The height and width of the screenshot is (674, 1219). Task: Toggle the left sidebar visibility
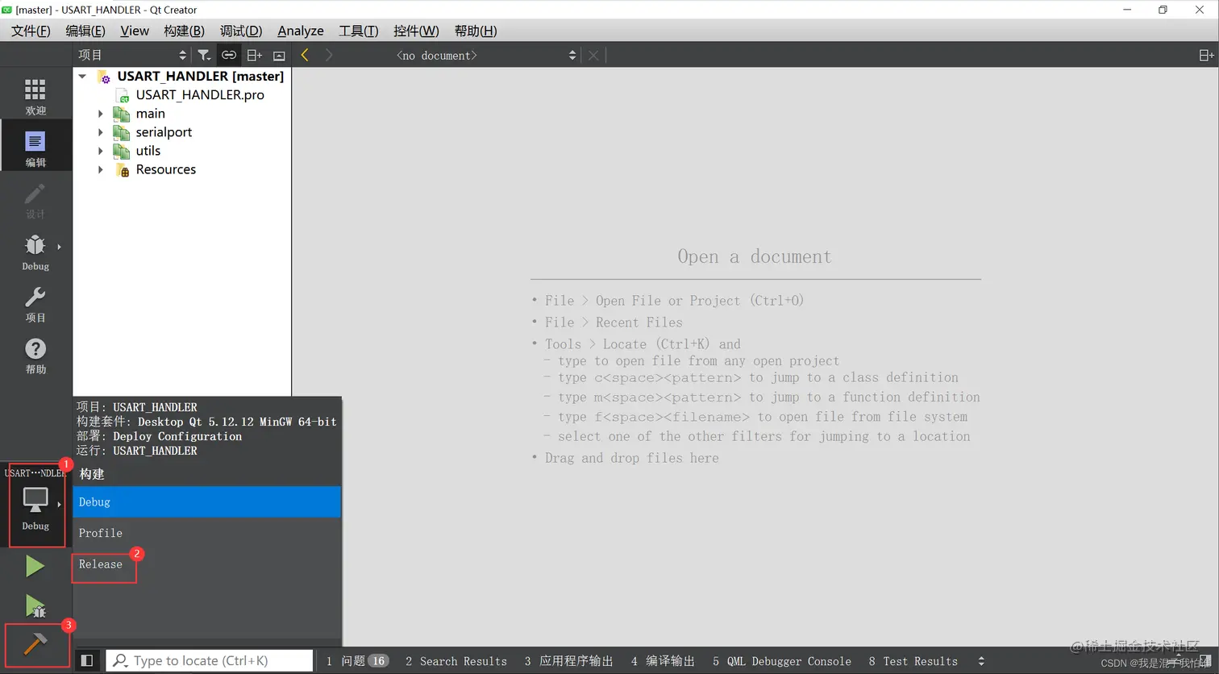click(x=87, y=660)
